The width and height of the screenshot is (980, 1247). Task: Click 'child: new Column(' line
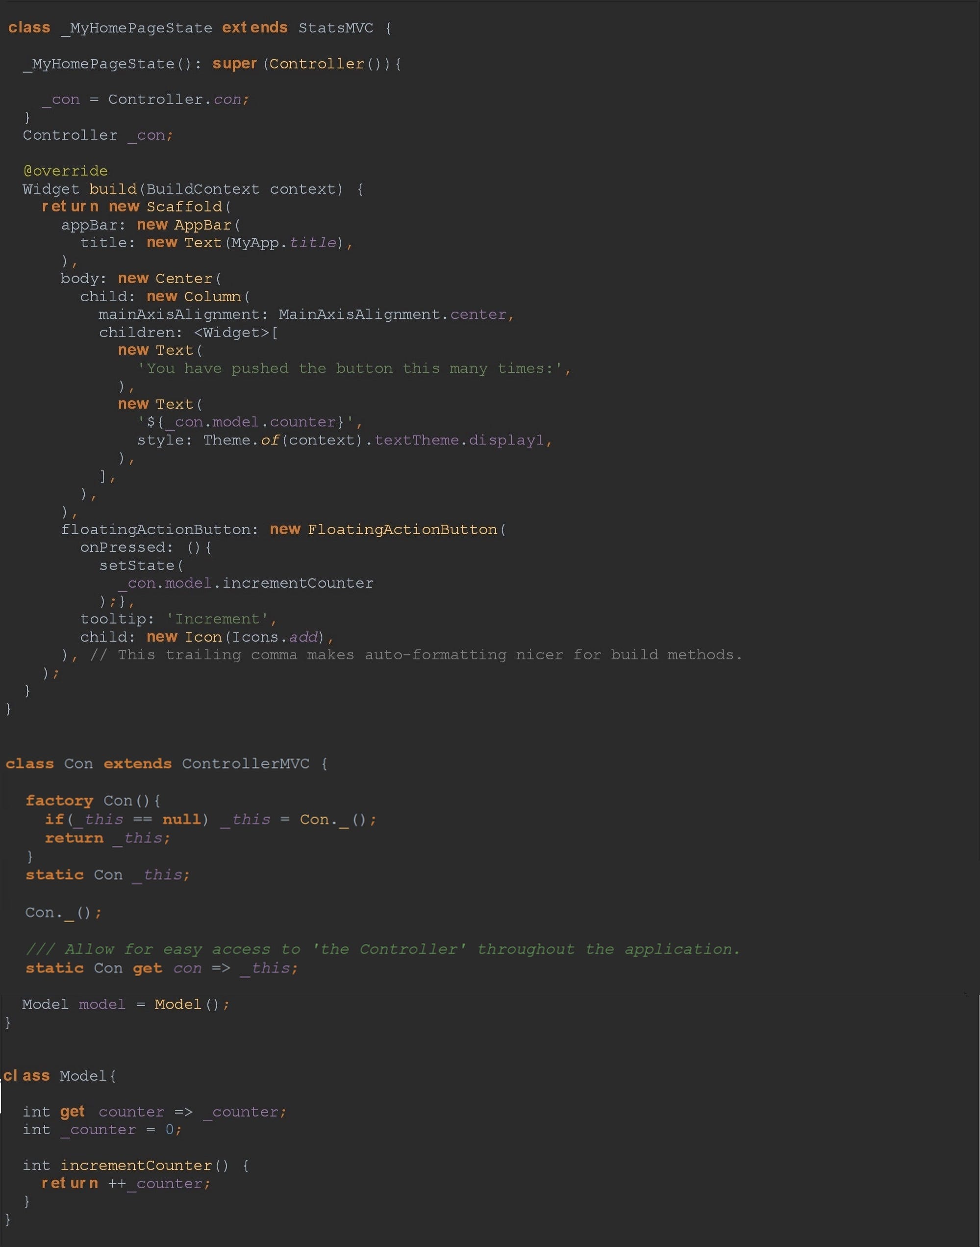[165, 297]
